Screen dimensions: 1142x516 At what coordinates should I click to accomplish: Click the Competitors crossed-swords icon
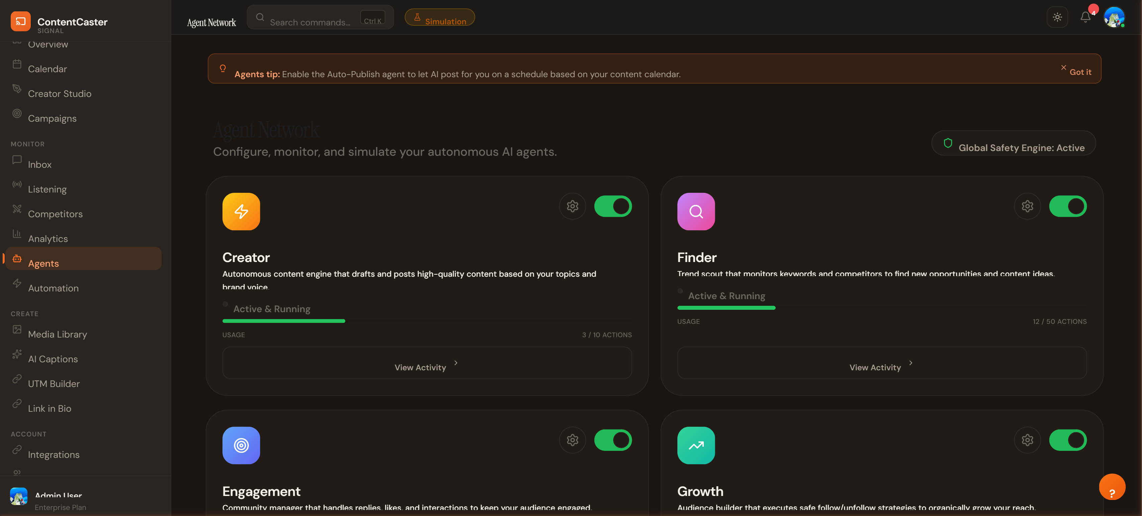click(x=17, y=209)
